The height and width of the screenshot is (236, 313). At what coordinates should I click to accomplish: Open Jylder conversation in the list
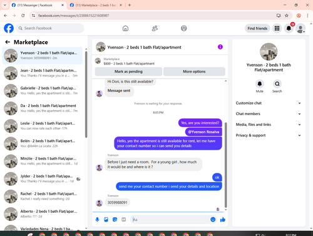coord(42,179)
